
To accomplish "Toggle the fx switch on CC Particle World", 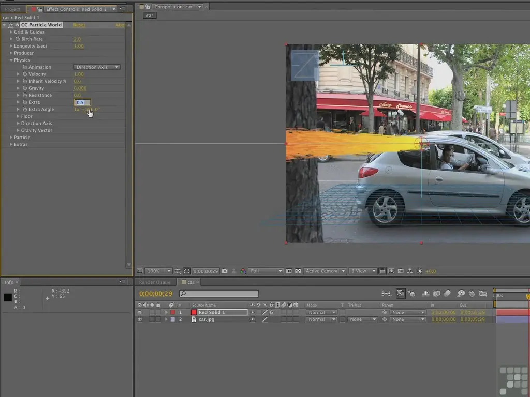I will [11, 25].
